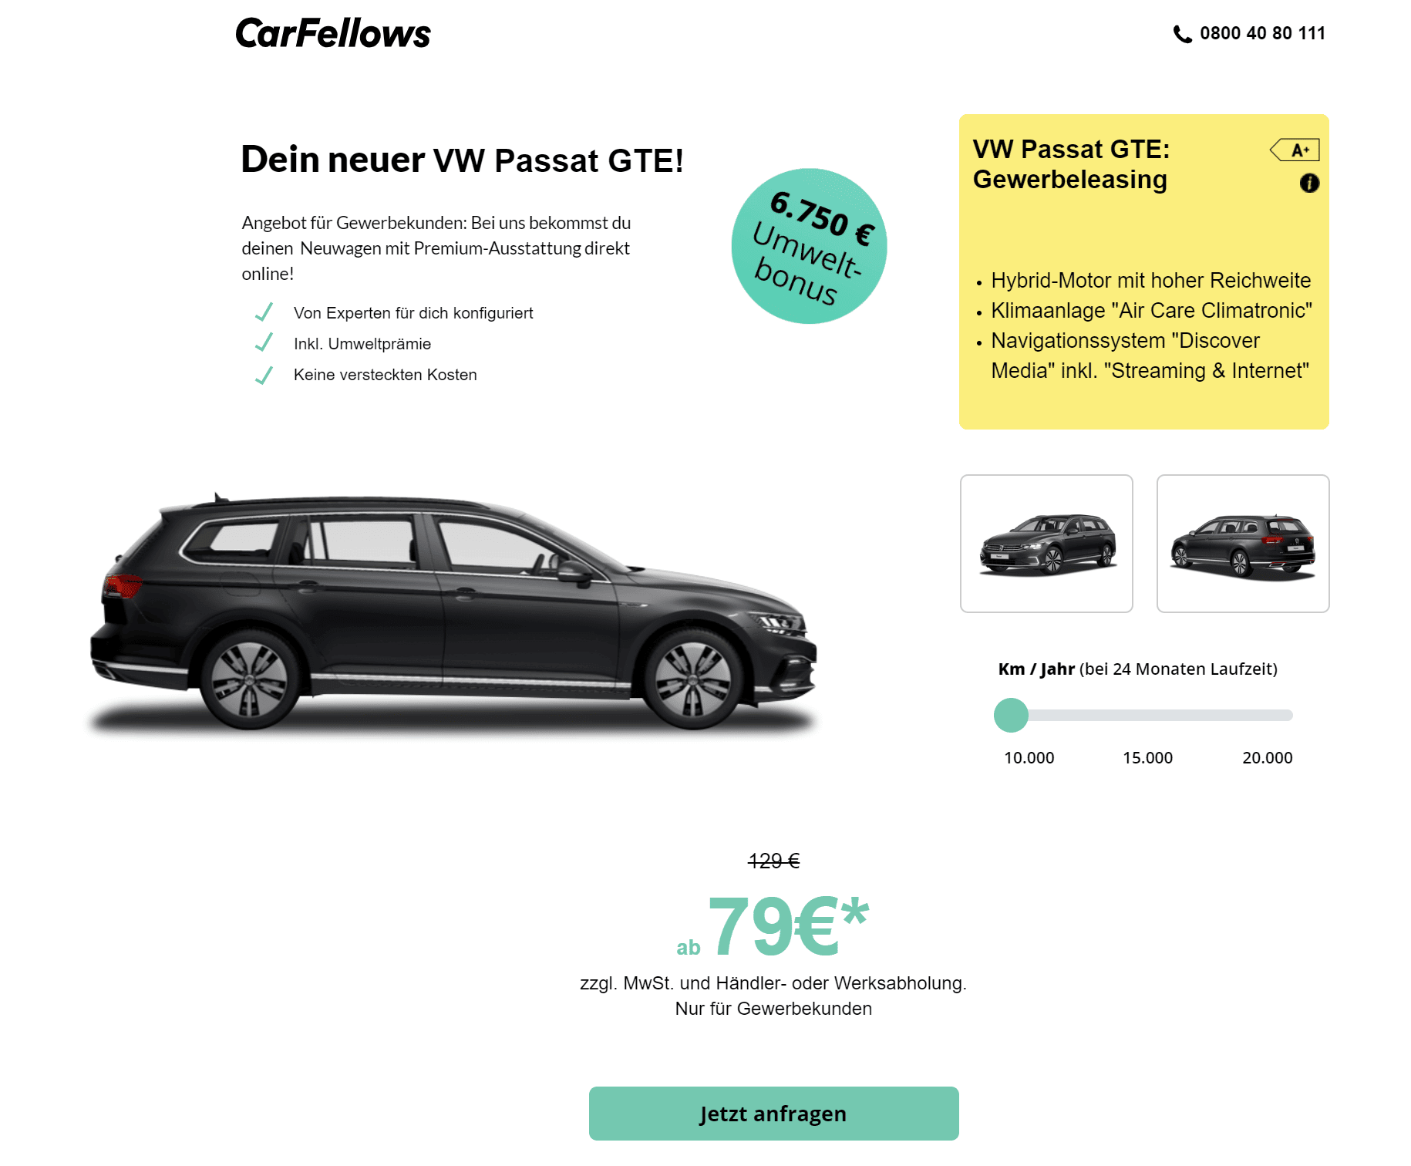
Task: Click the Km/Jahr slider handle
Action: pos(1011,715)
